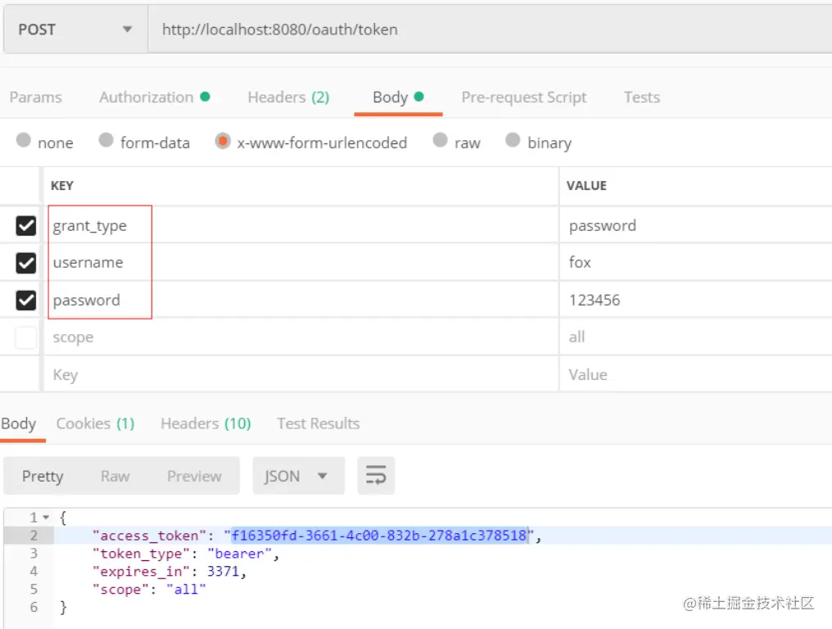Open the response Cookies (1) tab
Image resolution: width=832 pixels, height=629 pixels.
tap(96, 423)
